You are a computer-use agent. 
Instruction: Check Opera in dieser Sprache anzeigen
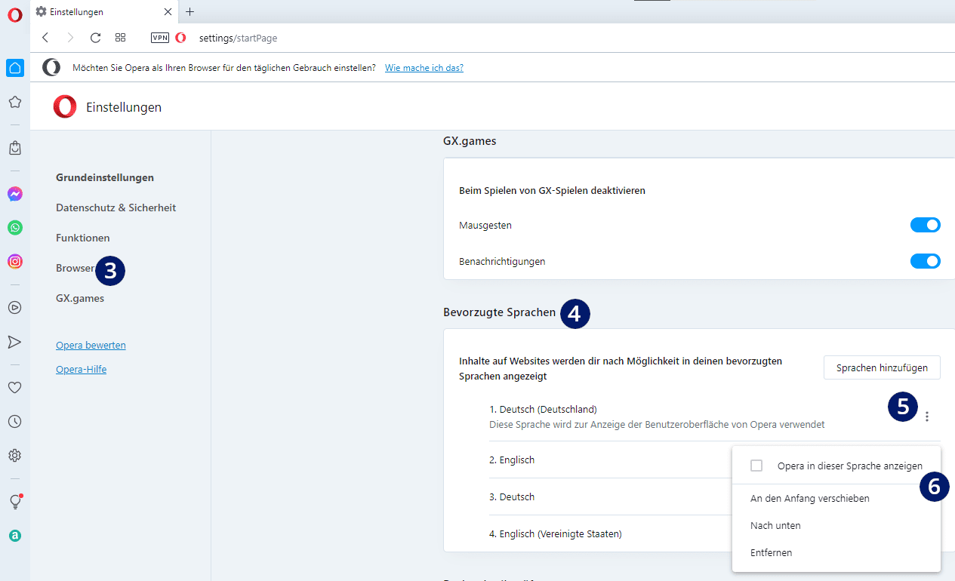coord(756,466)
